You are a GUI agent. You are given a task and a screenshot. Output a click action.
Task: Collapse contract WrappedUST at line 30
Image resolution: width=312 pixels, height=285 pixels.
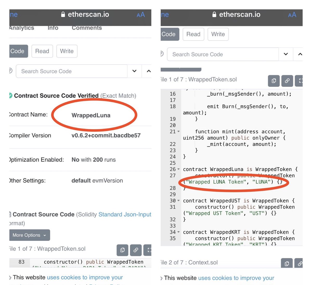[x=179, y=201]
